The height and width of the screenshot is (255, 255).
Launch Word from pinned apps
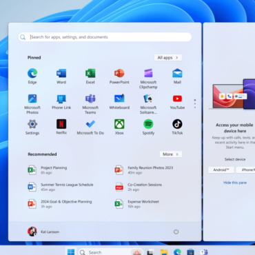[61, 76]
